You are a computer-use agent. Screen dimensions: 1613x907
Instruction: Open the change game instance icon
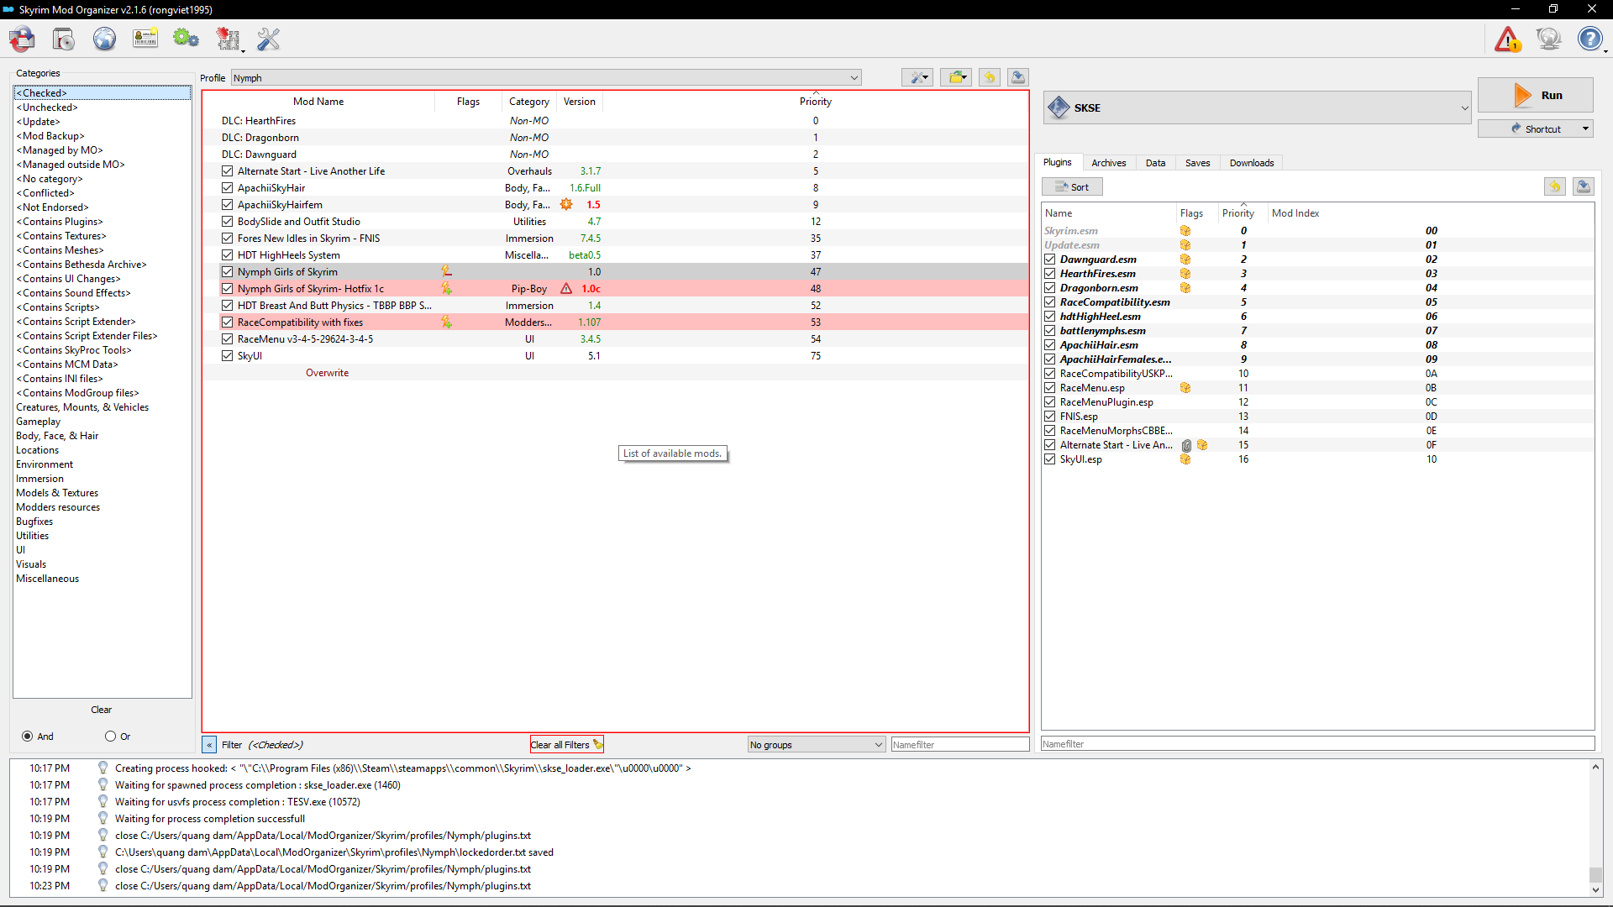coord(23,39)
